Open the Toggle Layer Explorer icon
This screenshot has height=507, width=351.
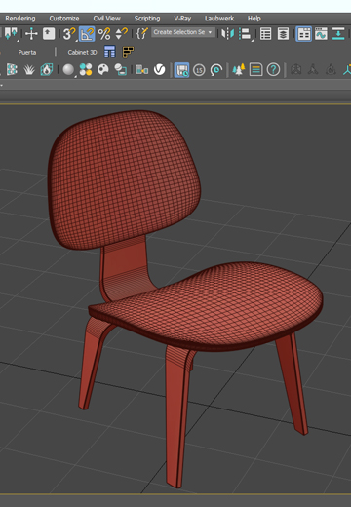click(283, 34)
